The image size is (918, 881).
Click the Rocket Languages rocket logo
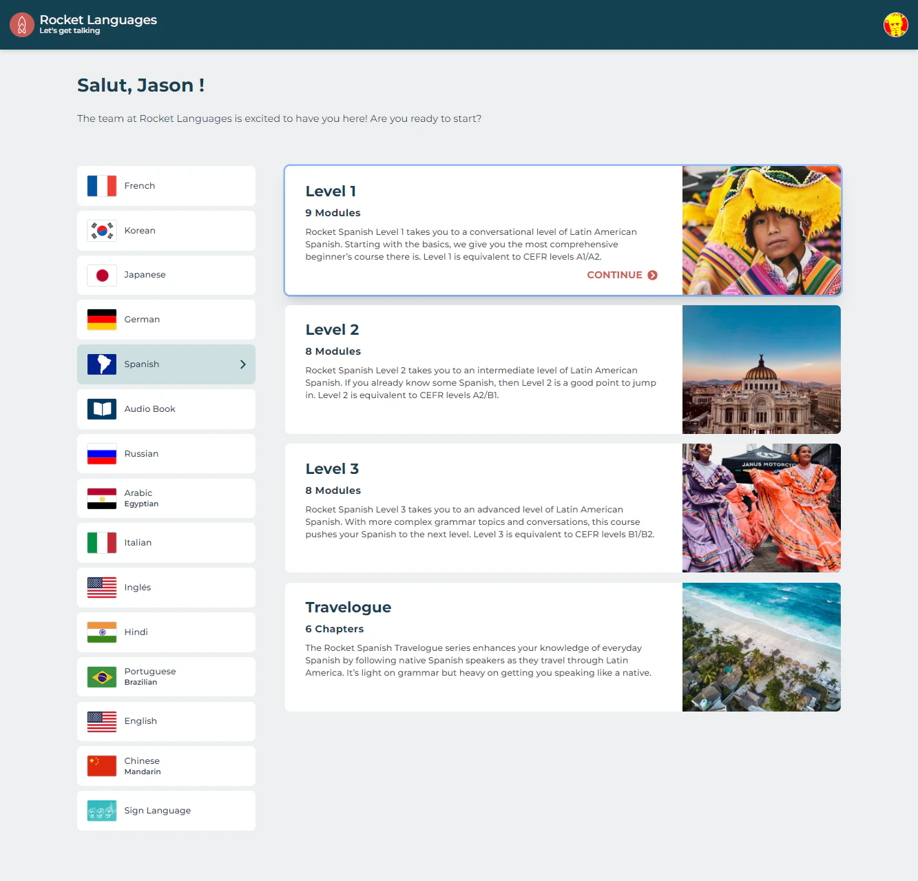coord(21,24)
